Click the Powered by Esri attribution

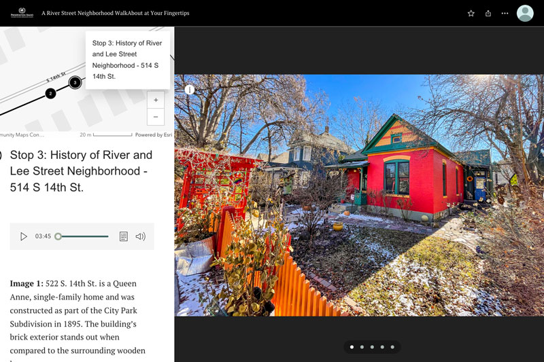coord(154,134)
